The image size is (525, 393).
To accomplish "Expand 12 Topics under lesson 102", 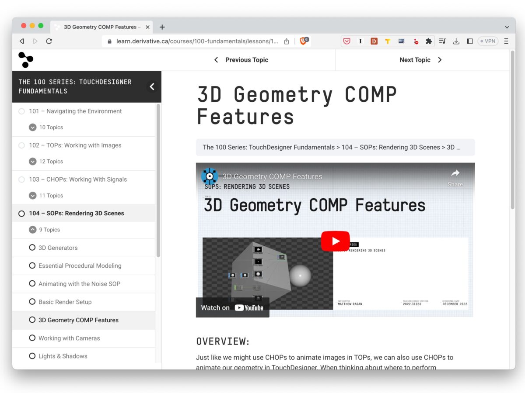I will [33, 162].
